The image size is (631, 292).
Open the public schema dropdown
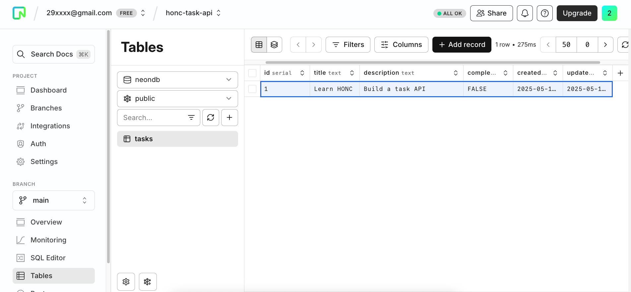coord(177,99)
